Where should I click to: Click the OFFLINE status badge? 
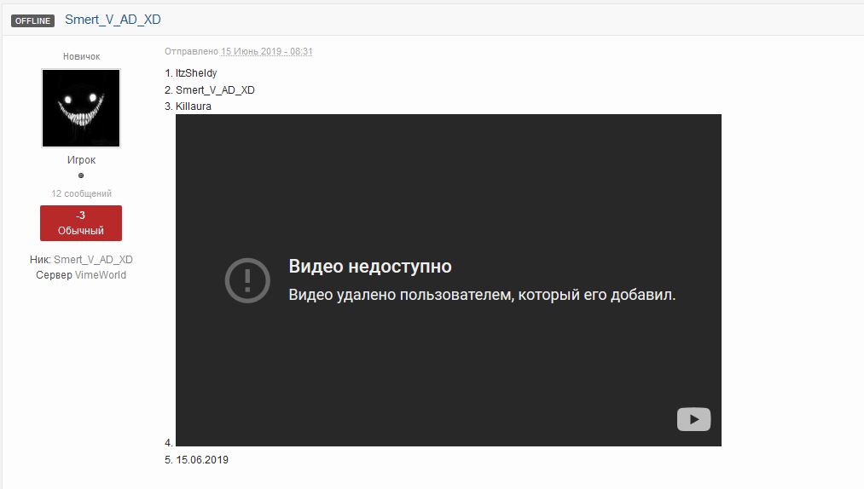point(33,20)
